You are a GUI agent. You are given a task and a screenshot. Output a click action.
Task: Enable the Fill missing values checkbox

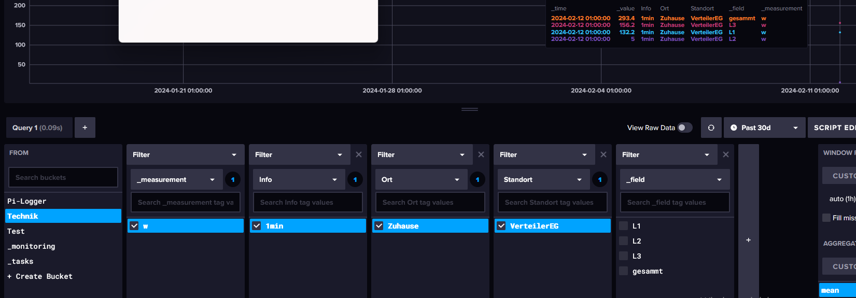click(826, 218)
